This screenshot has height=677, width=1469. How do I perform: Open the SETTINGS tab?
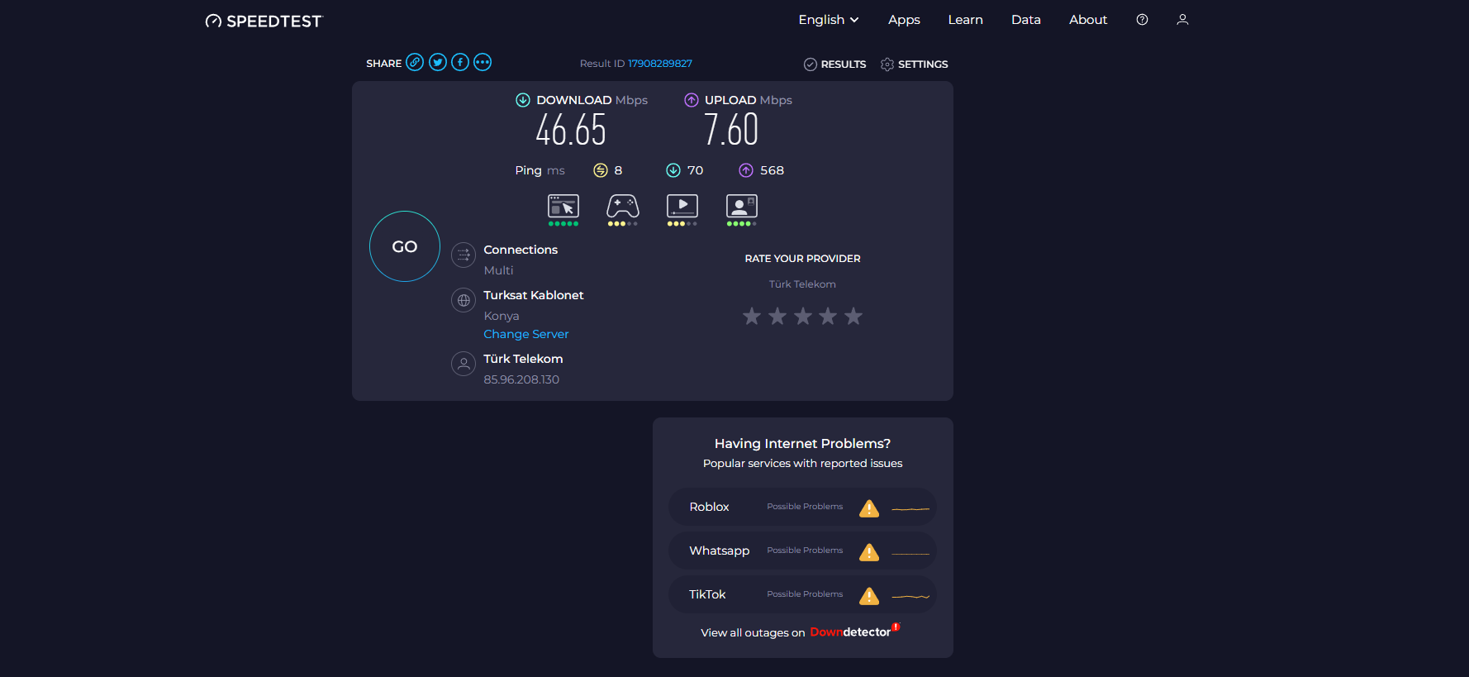click(x=915, y=64)
